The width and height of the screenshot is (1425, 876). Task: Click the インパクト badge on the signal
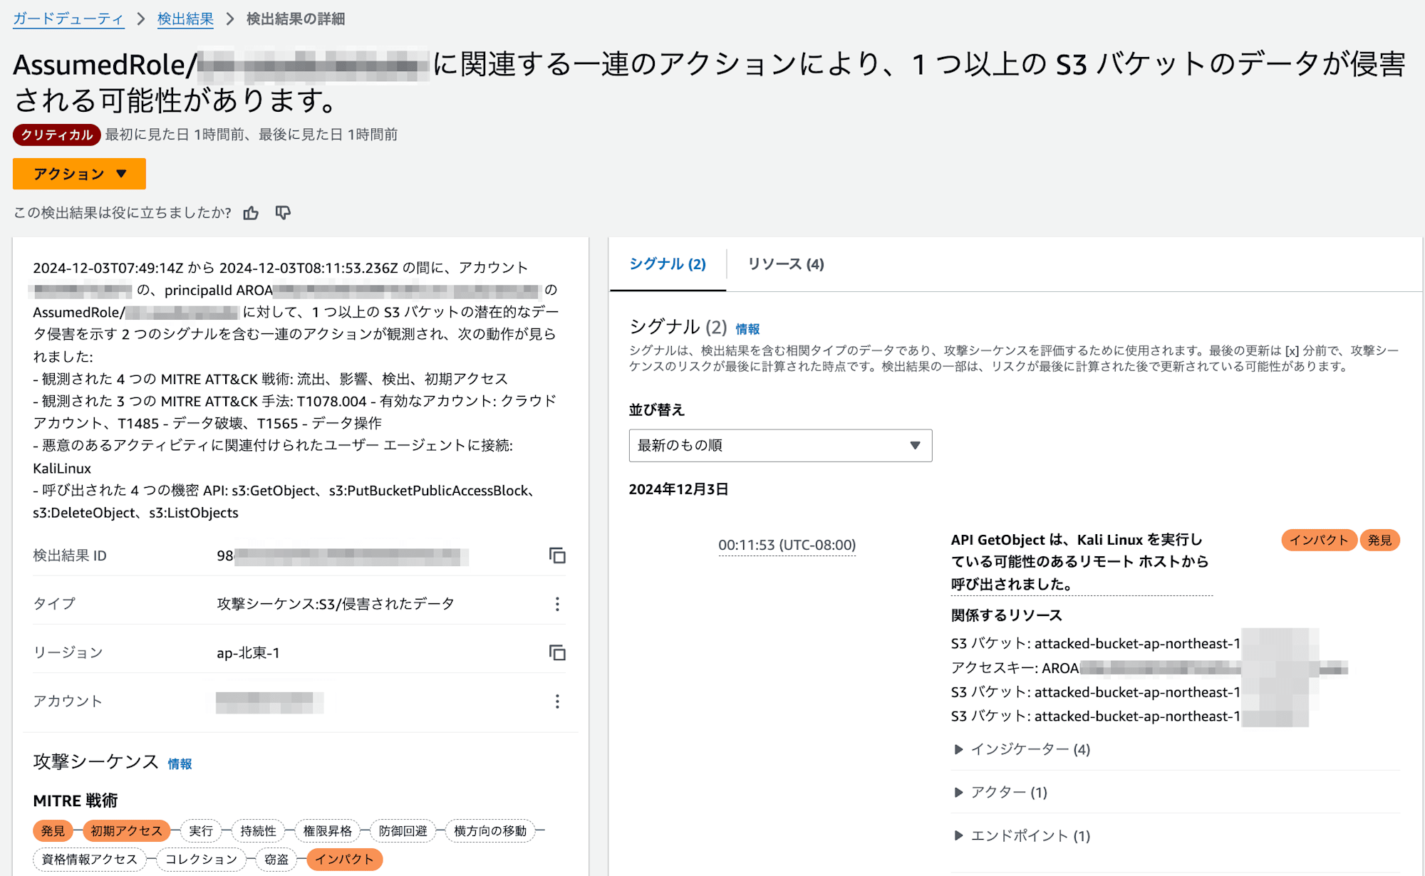(1319, 541)
